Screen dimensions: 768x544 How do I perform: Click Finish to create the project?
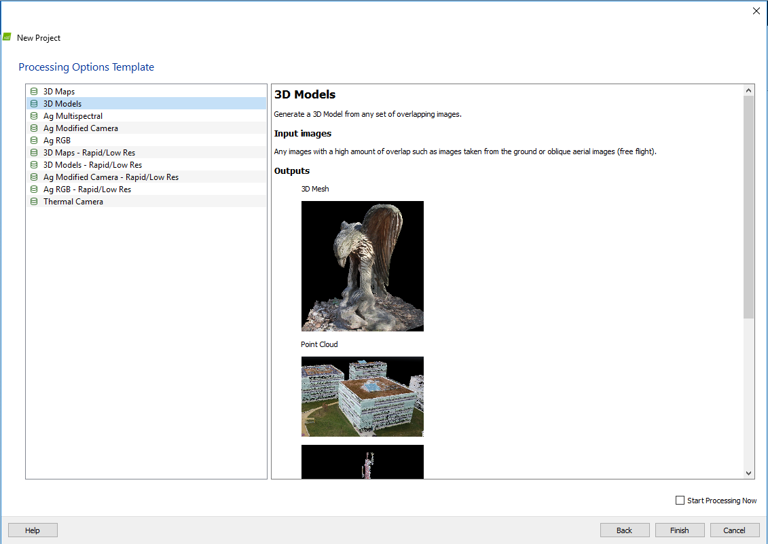coord(679,530)
